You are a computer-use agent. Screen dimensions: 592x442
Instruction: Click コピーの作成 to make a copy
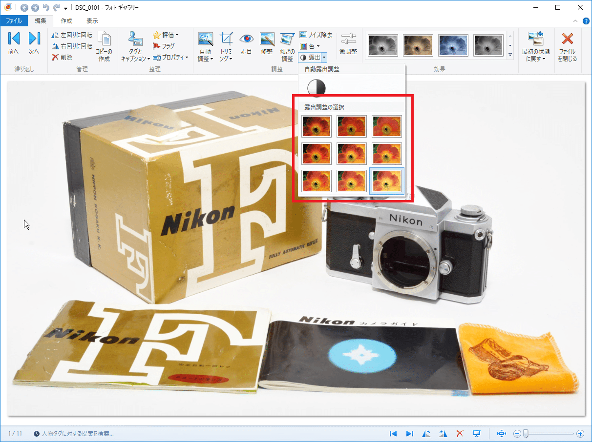click(x=104, y=46)
